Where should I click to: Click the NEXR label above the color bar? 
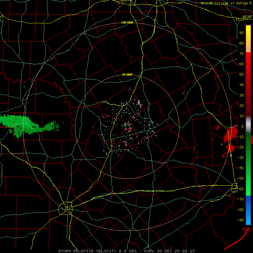point(247,17)
